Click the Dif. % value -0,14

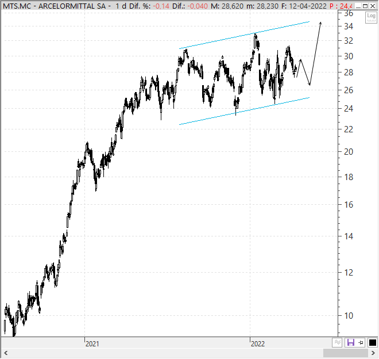pyautogui.click(x=161, y=6)
